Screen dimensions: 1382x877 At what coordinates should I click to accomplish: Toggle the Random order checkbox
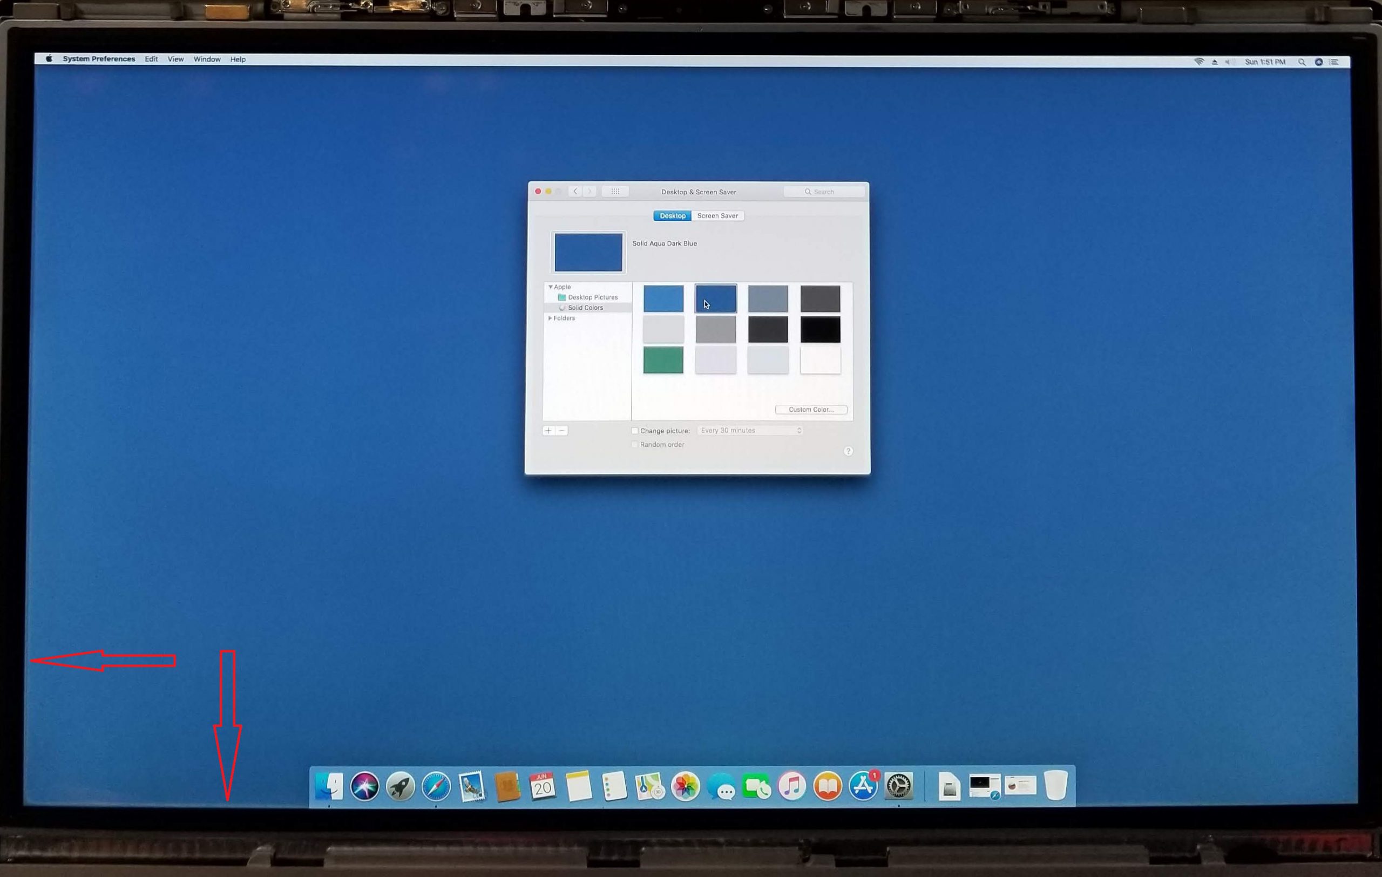point(635,445)
